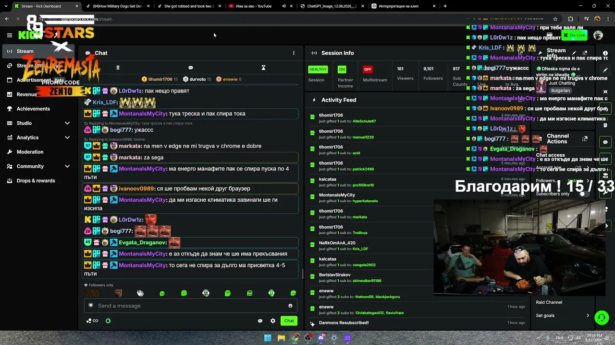Screen dimensions: 615x345
Task: Click username MontanaIsMyCity in the last chat message
Action: point(142,265)
